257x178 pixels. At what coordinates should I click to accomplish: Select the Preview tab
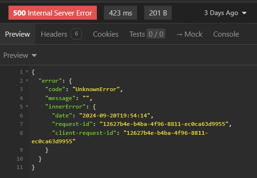click(17, 34)
